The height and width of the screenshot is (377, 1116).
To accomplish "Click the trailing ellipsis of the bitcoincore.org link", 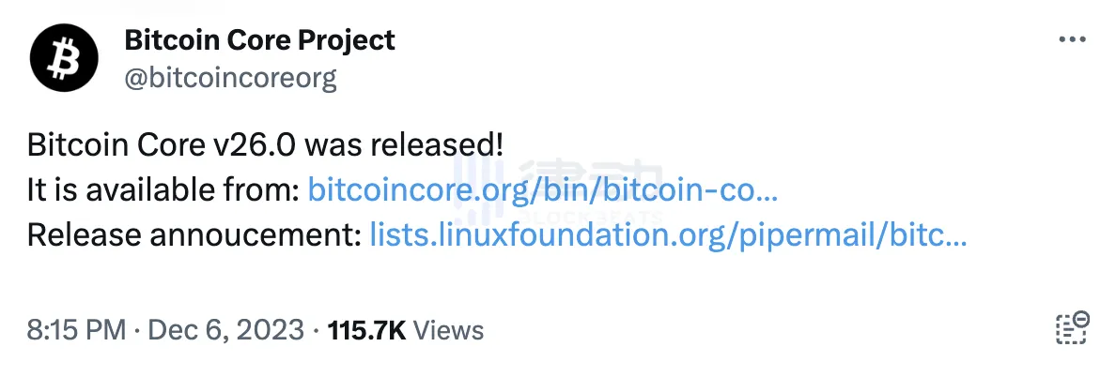I will (767, 193).
